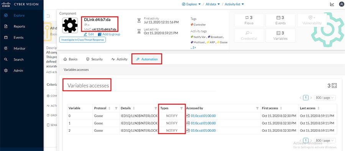Screen dimensions: 345x151
Task: Filter the Protocol column
Action: coord(116,108)
